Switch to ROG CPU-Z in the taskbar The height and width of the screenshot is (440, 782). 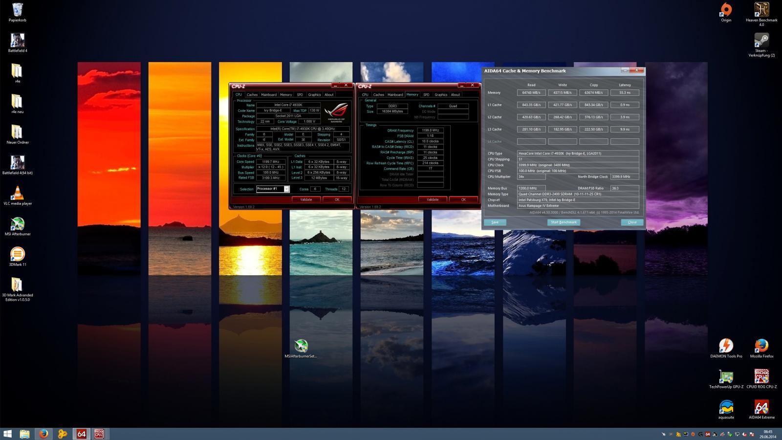click(99, 434)
